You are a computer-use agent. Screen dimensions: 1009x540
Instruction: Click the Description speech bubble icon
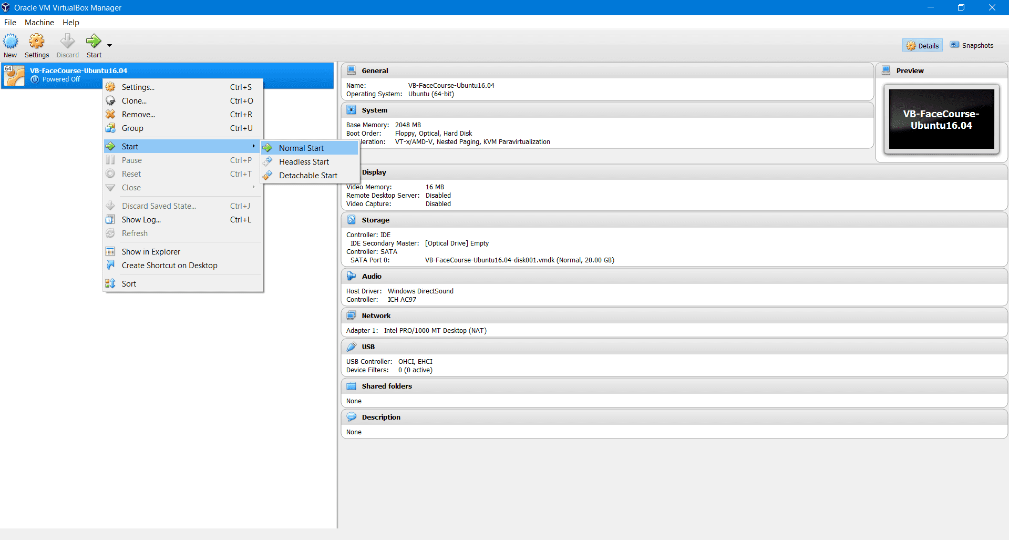(352, 417)
